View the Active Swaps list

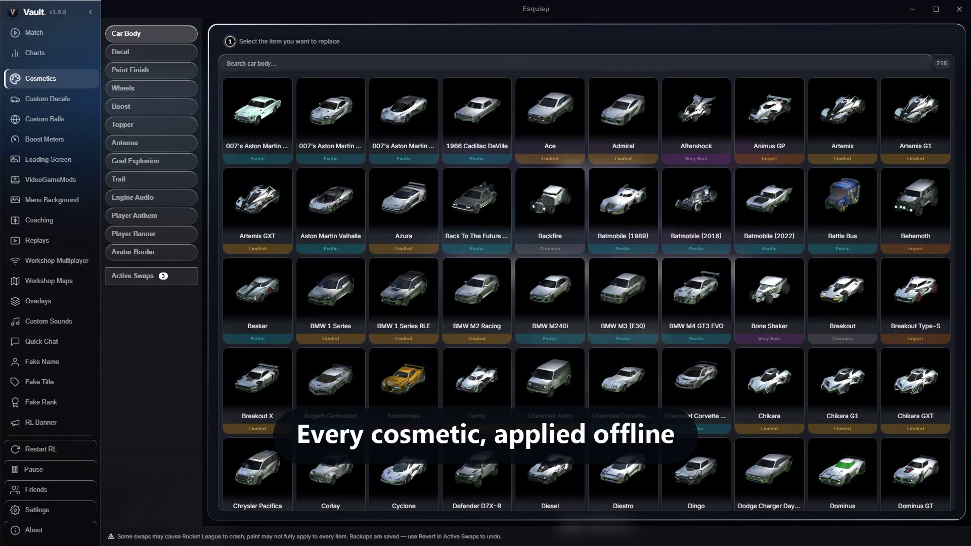pos(151,276)
